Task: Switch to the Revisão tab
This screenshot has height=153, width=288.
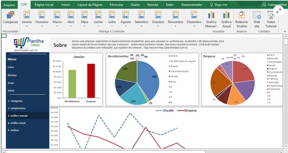Action: (x=153, y=5)
